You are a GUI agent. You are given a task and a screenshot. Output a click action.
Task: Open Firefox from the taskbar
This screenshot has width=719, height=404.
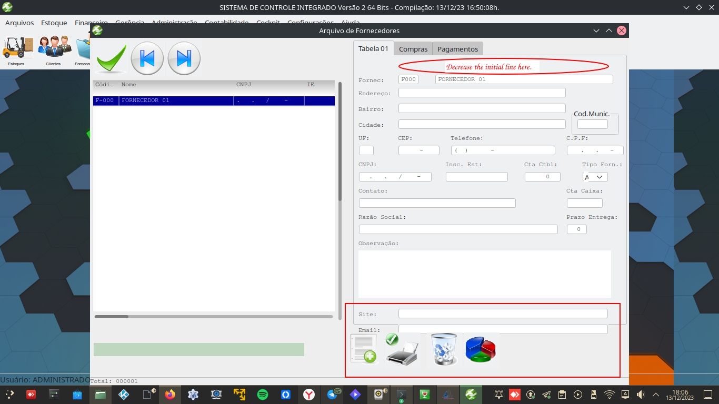click(170, 394)
